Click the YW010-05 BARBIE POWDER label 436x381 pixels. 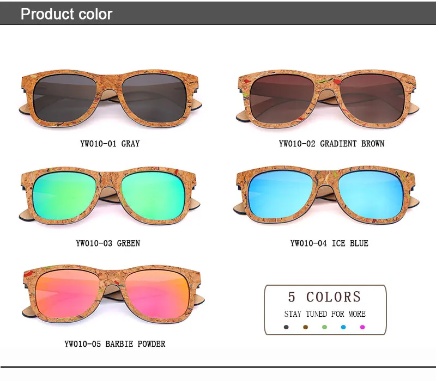coord(115,344)
